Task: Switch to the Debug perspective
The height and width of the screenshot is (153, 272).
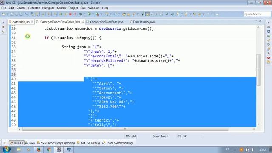Action: 93,143
